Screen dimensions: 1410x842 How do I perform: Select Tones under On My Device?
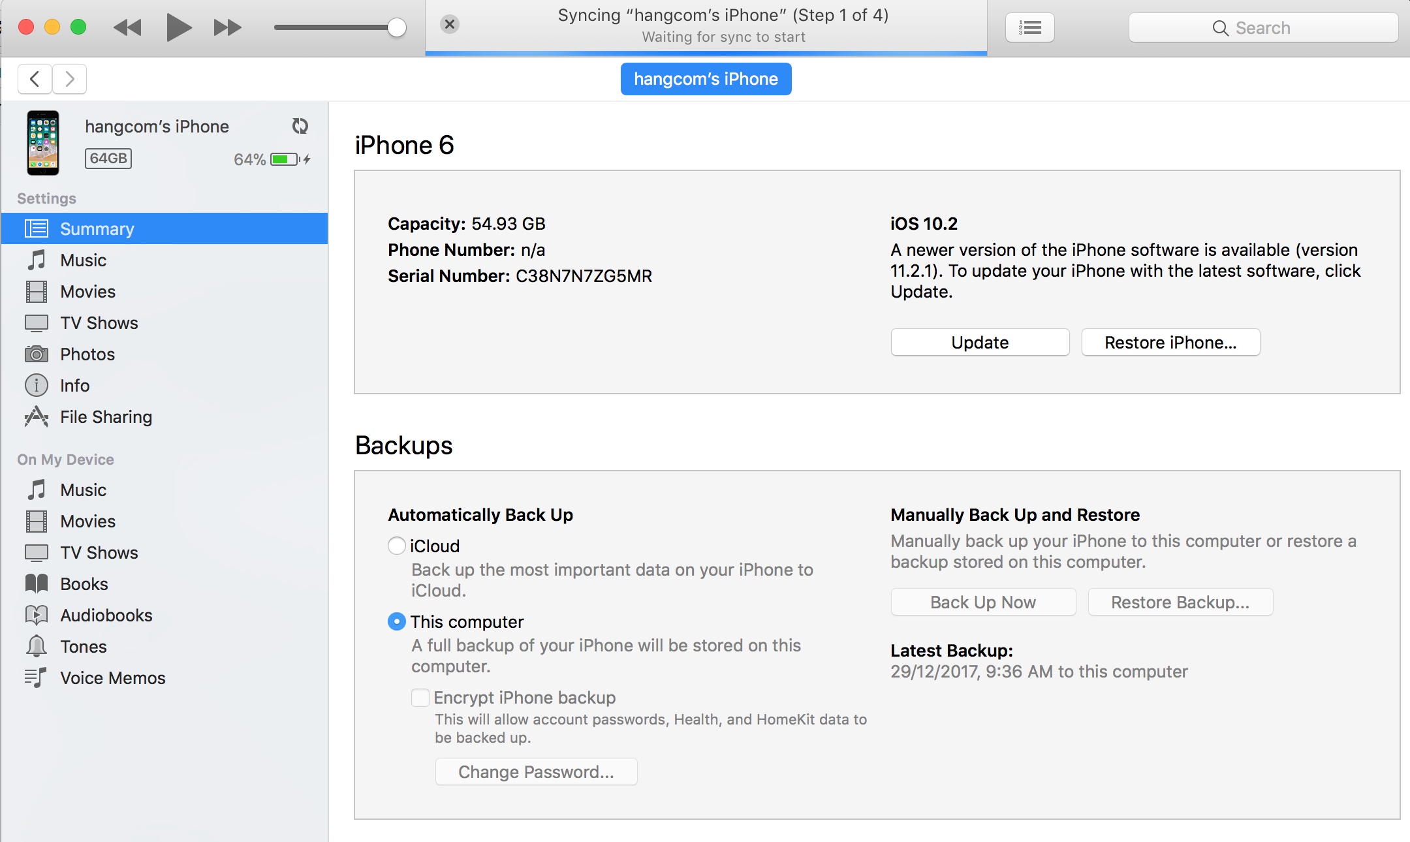pos(83,647)
